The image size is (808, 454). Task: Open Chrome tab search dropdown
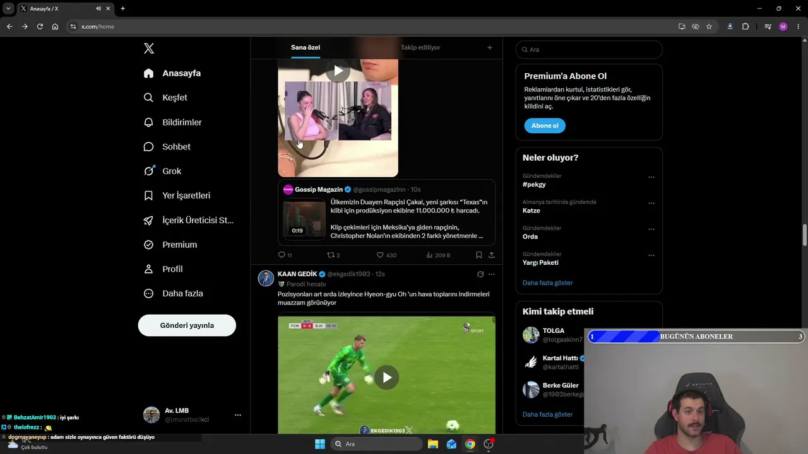8,9
